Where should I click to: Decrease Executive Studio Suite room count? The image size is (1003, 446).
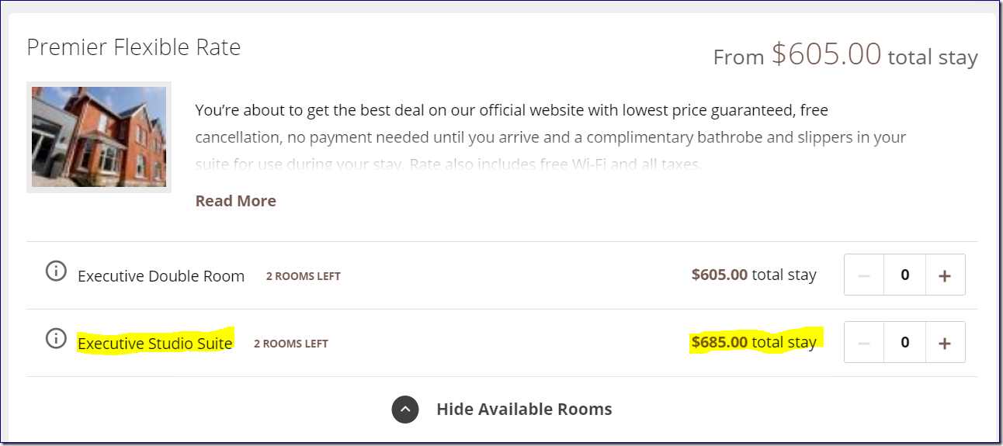864,343
